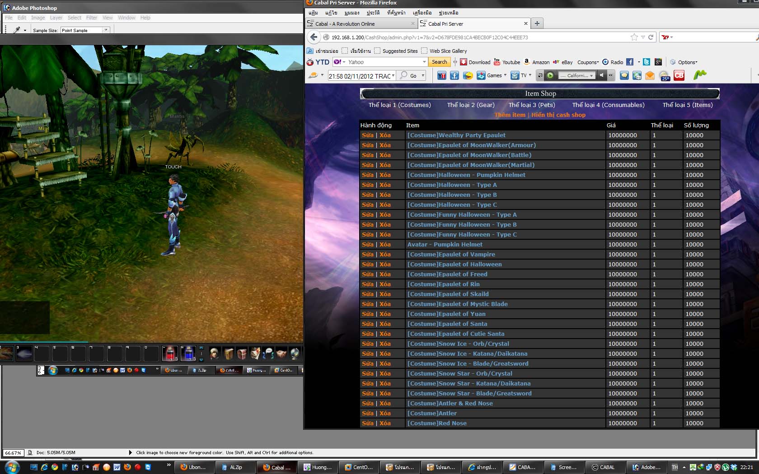Click Sửa for Wealthy Party Epaulet

click(368, 135)
